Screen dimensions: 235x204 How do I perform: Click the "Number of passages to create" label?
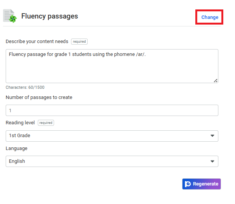tap(39, 97)
